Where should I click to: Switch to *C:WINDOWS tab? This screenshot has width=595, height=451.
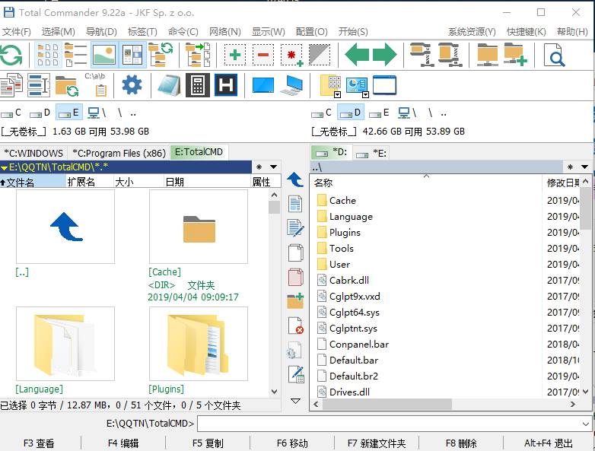tap(33, 153)
